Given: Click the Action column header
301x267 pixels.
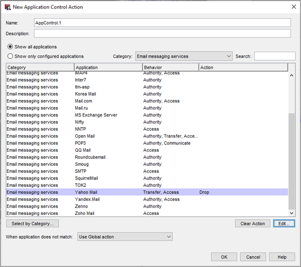Looking at the screenshot, I should coord(243,68).
